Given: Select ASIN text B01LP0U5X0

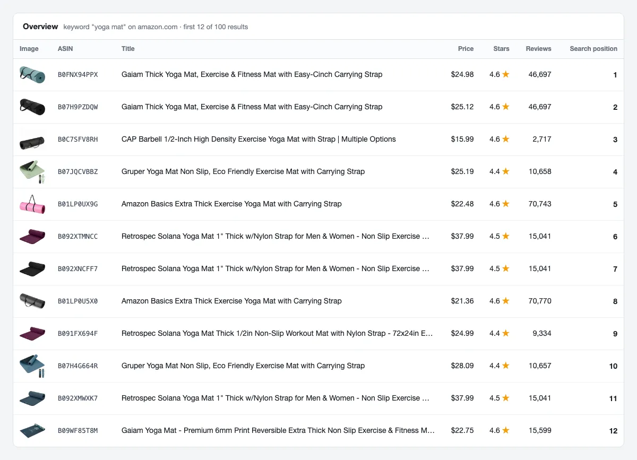Looking at the screenshot, I should click(78, 301).
